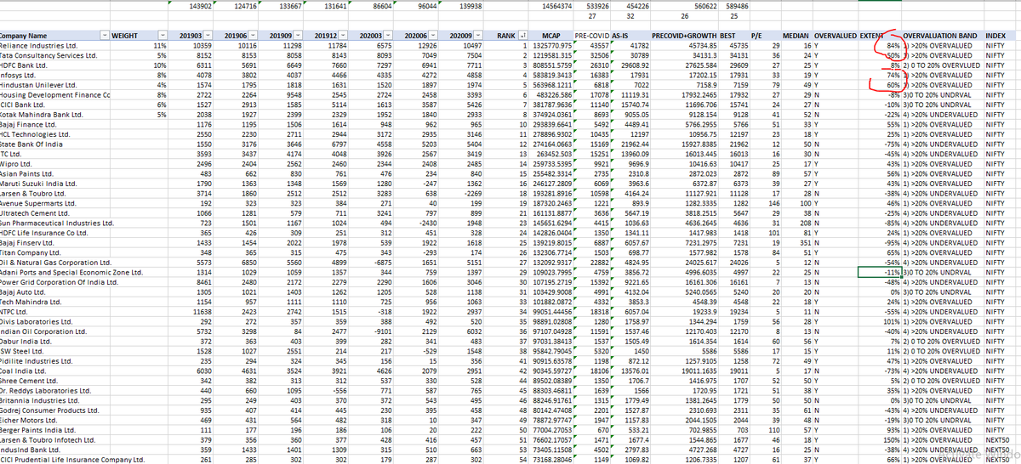The width and height of the screenshot is (1021, 464).
Task: Select the 143902 total cell in top row
Action: click(189, 6)
